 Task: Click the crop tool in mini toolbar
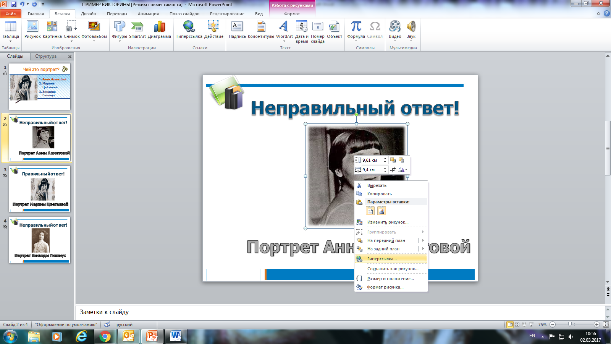(x=393, y=170)
